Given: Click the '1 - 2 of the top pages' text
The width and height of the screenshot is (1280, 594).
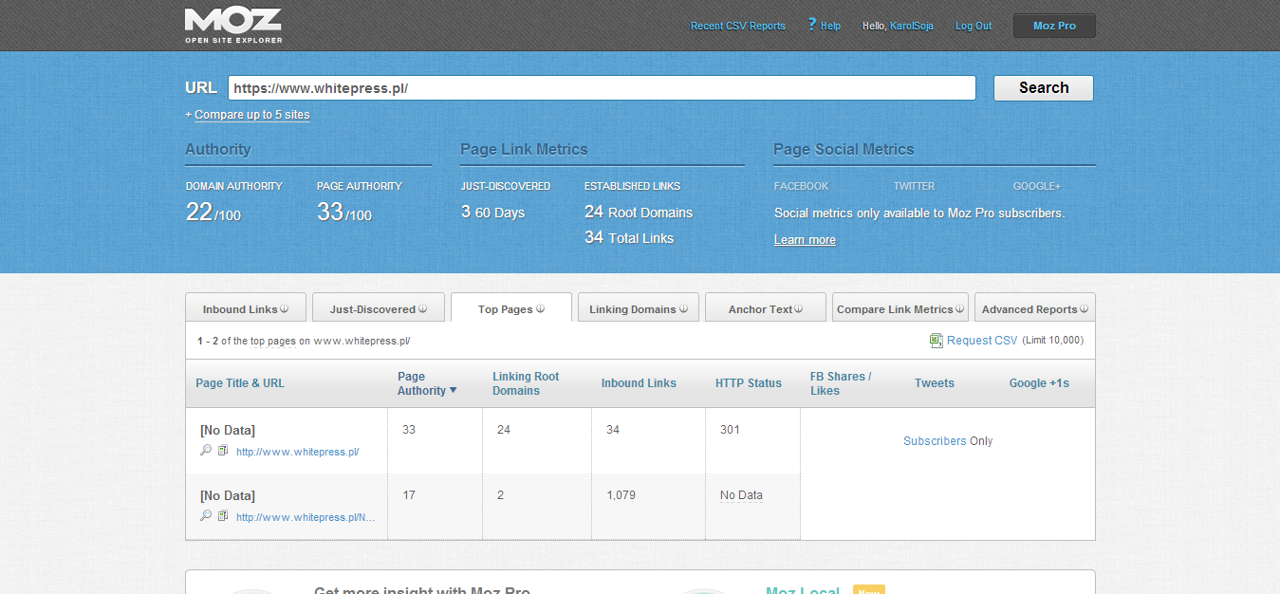Looking at the screenshot, I should pos(247,340).
